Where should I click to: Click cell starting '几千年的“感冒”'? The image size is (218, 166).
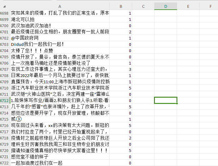click(60, 107)
